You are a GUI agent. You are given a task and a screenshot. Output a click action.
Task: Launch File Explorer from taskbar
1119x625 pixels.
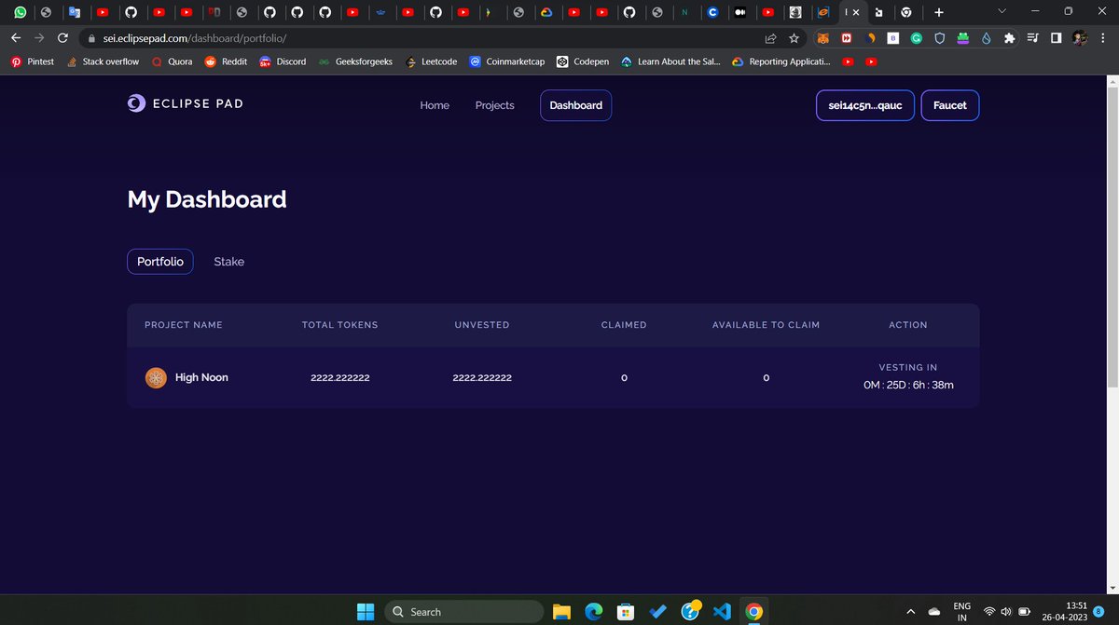[561, 611]
